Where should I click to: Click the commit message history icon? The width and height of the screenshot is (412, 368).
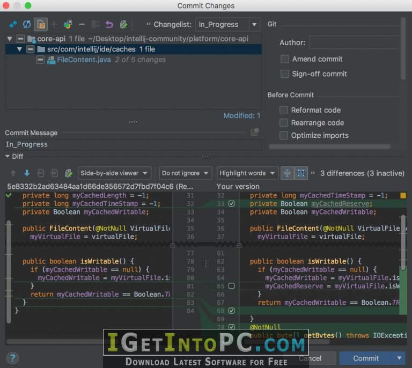tap(255, 132)
